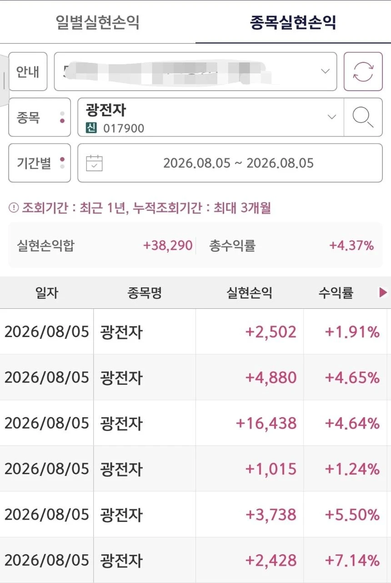Select the row with +16,438 profit
Screen dimensions: 391x583
click(195, 423)
